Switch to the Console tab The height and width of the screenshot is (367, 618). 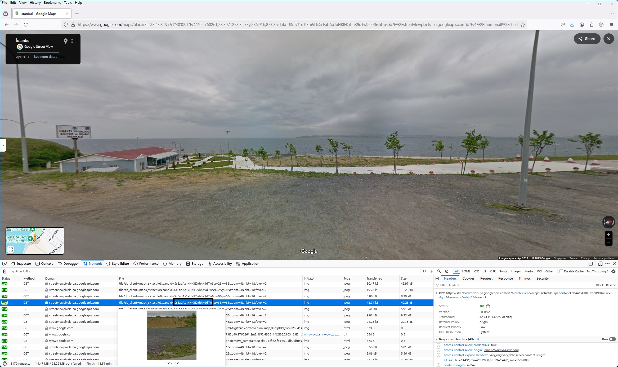click(x=44, y=264)
